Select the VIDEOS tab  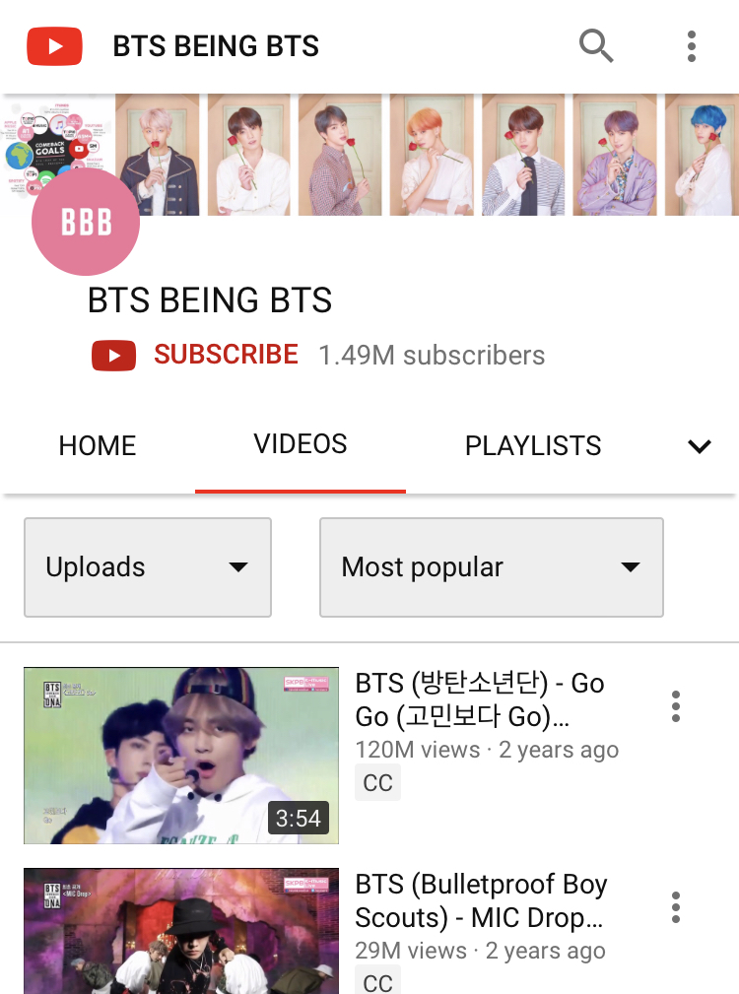(x=301, y=444)
